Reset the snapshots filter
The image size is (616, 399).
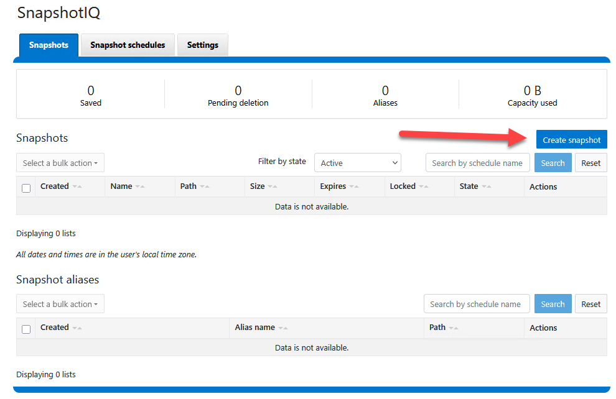[x=590, y=162]
